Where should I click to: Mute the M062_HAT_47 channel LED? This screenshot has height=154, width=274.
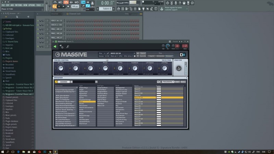tap(38, 38)
